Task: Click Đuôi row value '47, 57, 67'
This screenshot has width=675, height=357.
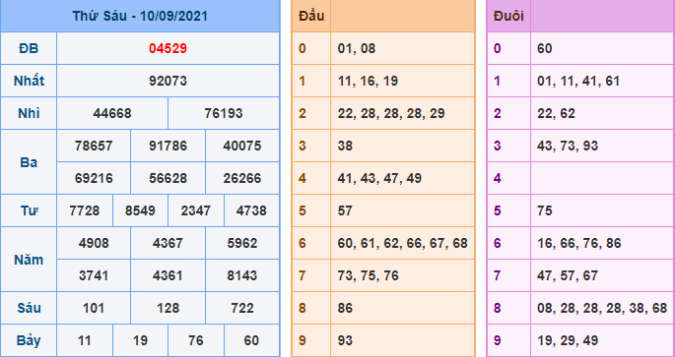Action: pos(568,275)
